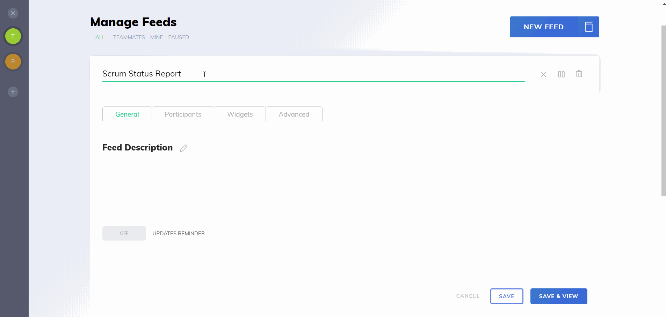The image size is (666, 317).
Task: Cancel editing the feed
Action: click(468, 296)
